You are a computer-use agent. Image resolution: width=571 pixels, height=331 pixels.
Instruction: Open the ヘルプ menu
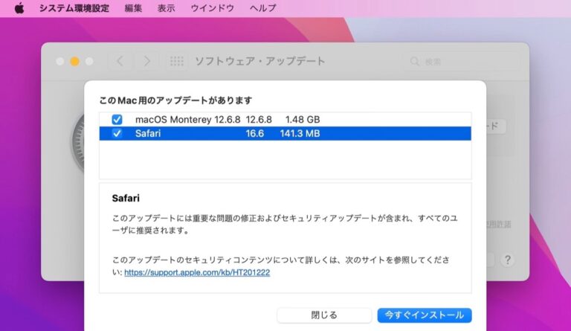(x=263, y=8)
